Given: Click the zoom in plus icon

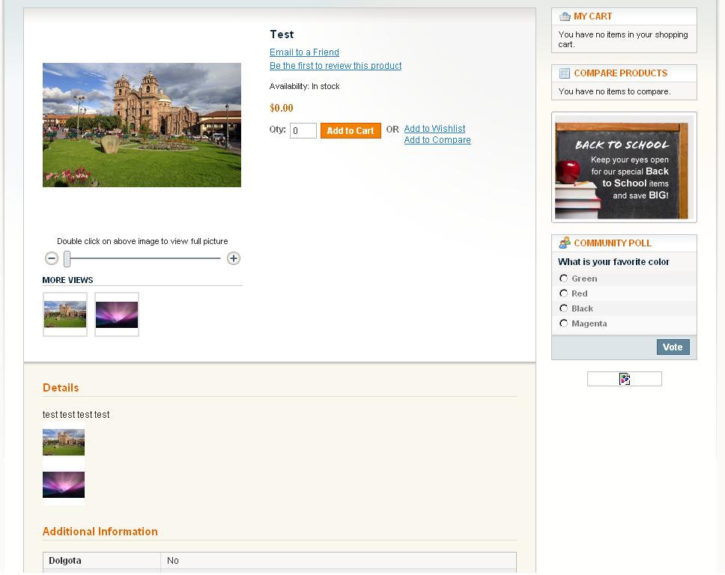Looking at the screenshot, I should click(234, 258).
